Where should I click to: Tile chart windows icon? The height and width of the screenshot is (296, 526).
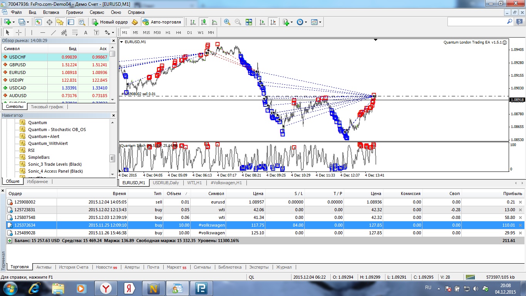(249, 22)
